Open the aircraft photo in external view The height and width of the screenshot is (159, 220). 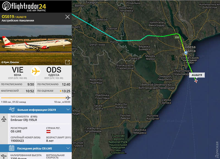click(67, 62)
